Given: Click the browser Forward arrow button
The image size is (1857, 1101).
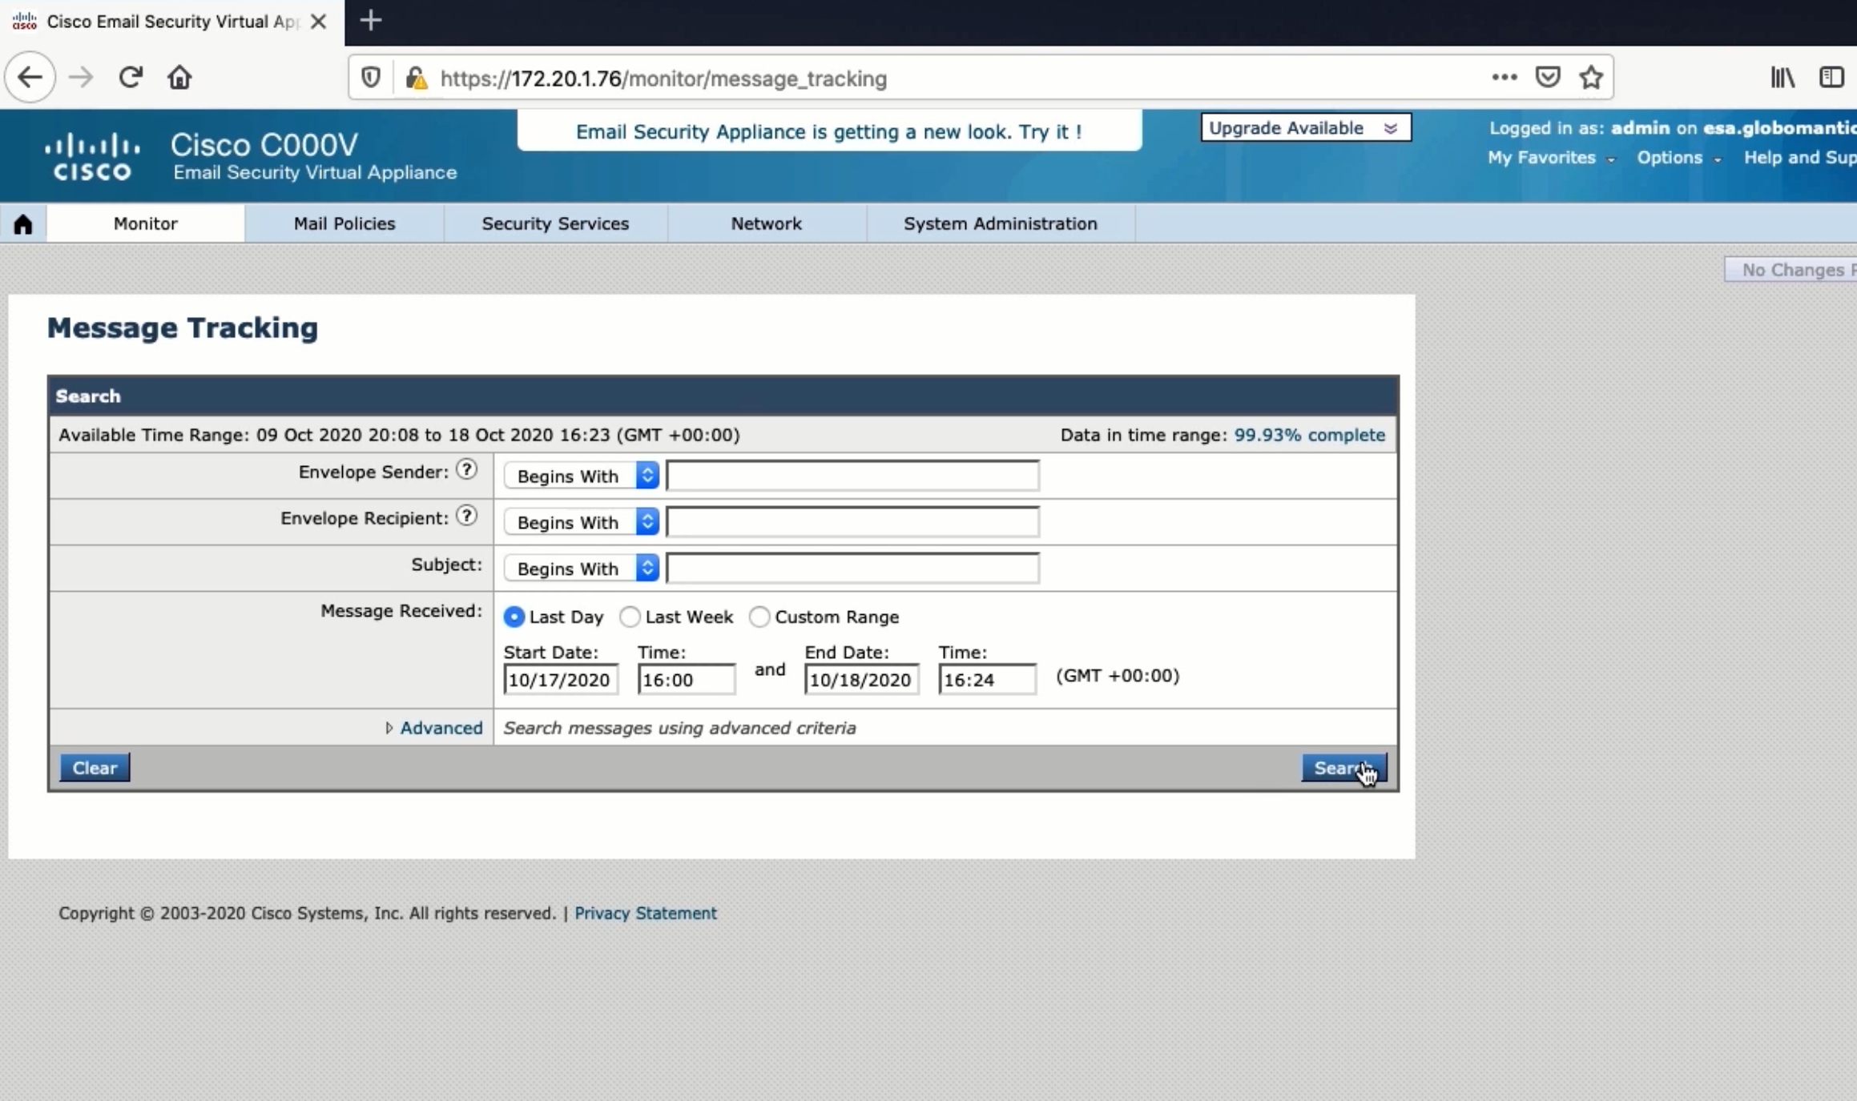Looking at the screenshot, I should tap(81, 78).
